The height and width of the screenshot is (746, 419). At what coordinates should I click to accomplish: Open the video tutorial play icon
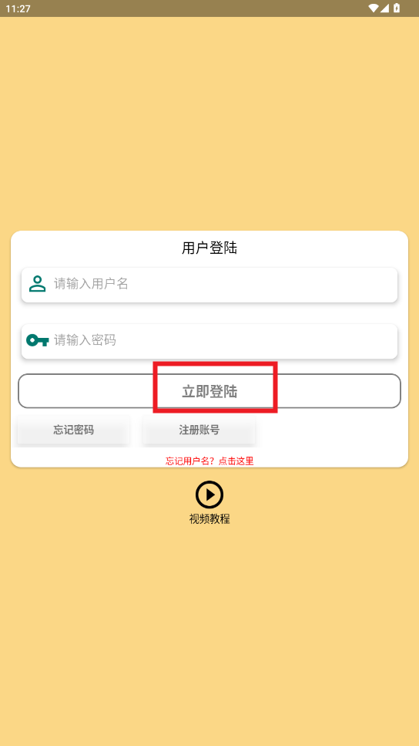tap(209, 495)
